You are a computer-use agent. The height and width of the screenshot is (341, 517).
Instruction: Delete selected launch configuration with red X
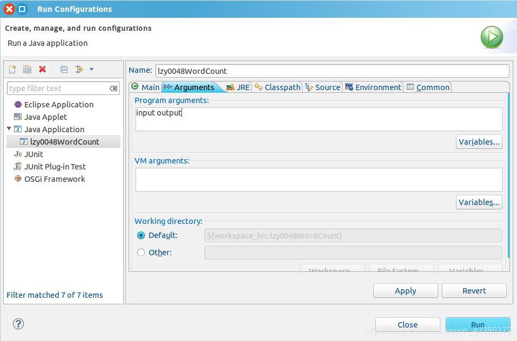coord(42,69)
